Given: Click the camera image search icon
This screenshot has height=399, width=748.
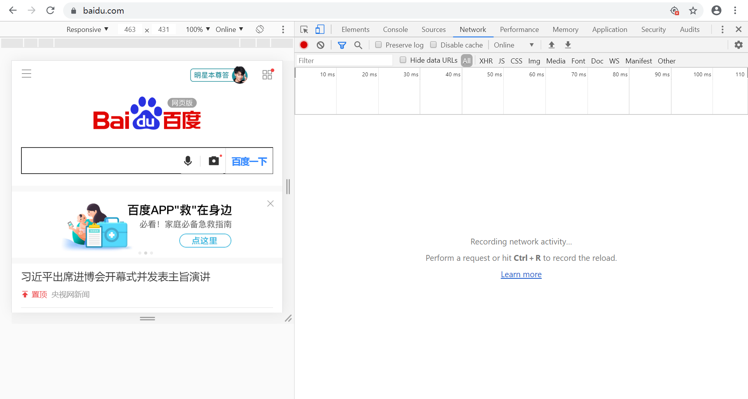Looking at the screenshot, I should tap(214, 160).
